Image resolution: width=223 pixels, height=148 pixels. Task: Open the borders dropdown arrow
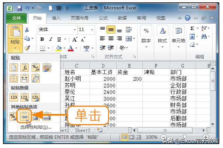pyautogui.click(x=48, y=48)
